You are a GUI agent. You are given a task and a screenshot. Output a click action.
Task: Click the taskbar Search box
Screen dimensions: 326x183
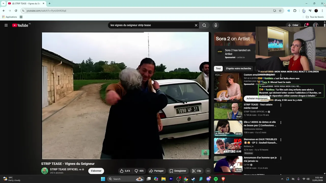(126, 179)
